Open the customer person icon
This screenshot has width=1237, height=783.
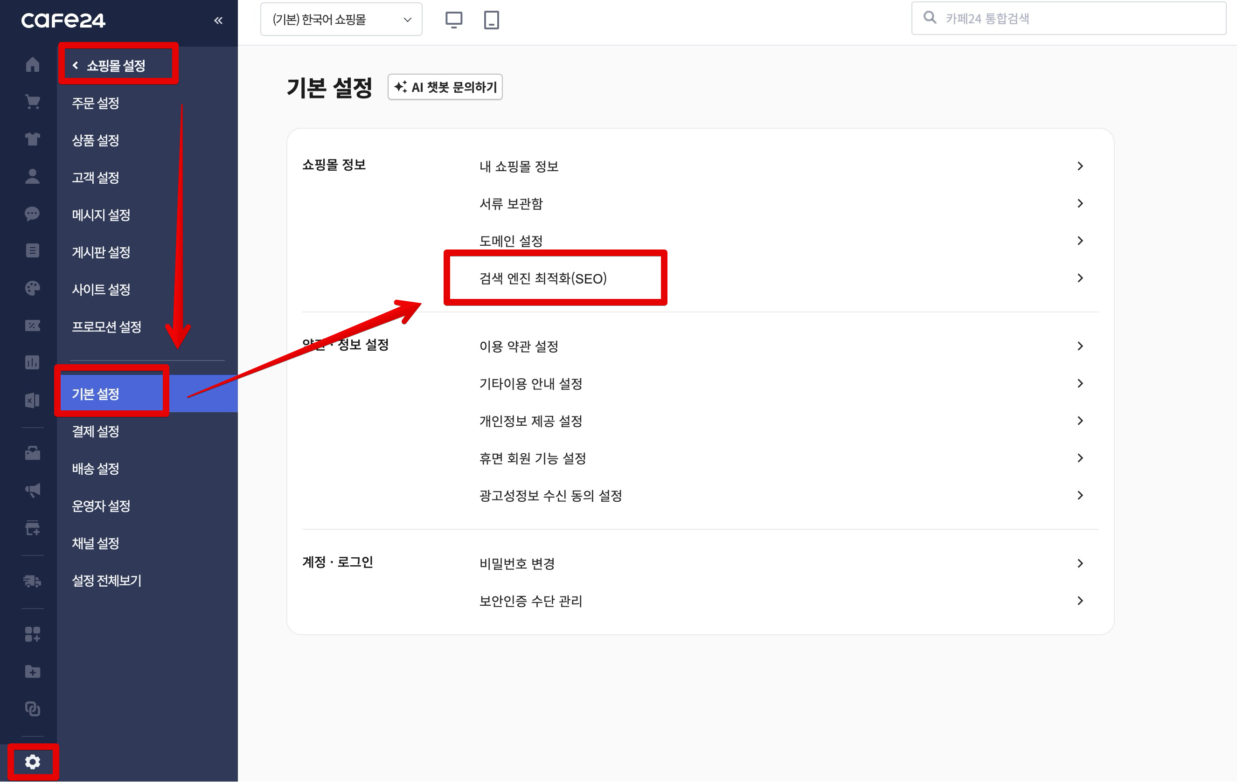[32, 176]
